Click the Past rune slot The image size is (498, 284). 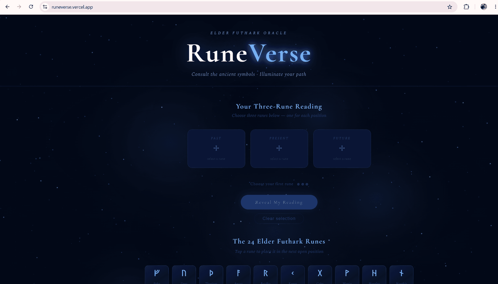pos(216,149)
